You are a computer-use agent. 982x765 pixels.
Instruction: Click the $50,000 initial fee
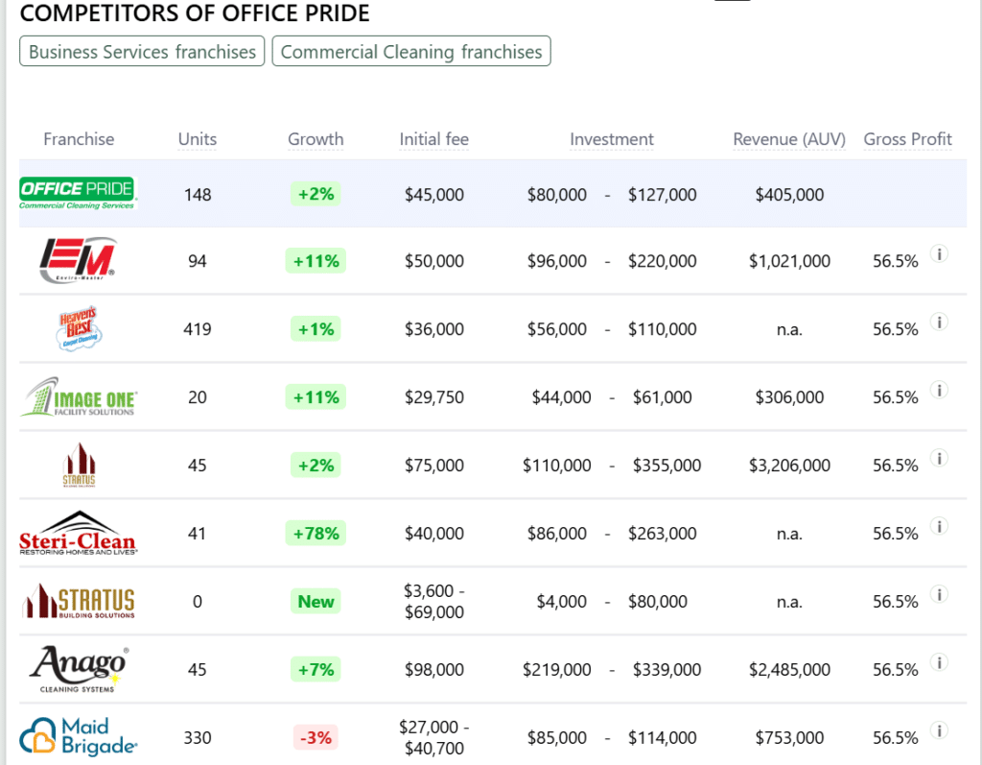pyautogui.click(x=434, y=261)
